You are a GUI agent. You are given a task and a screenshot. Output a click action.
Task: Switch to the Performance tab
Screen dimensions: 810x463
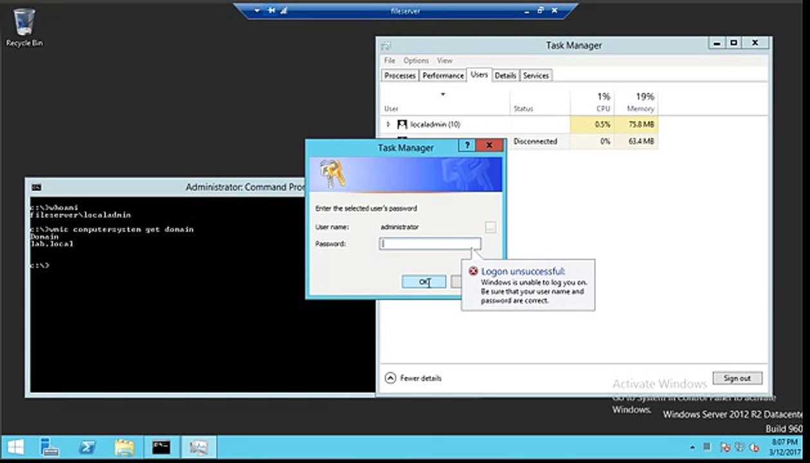click(x=443, y=75)
